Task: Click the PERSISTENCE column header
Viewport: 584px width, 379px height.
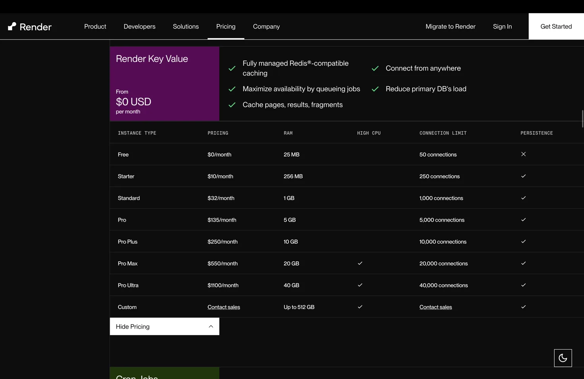Action: point(536,133)
